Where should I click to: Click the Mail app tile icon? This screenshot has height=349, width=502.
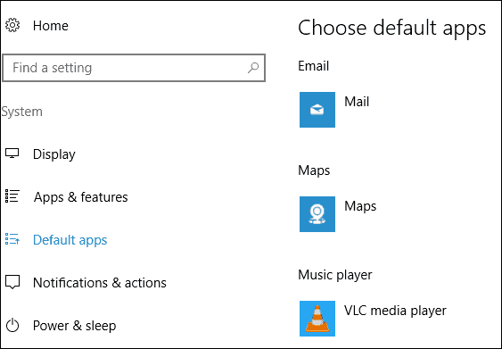[x=317, y=110]
